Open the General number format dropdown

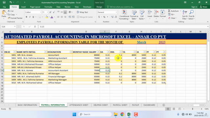(x=116, y=12)
